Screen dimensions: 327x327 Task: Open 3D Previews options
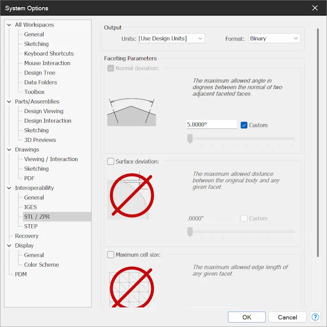coord(40,140)
